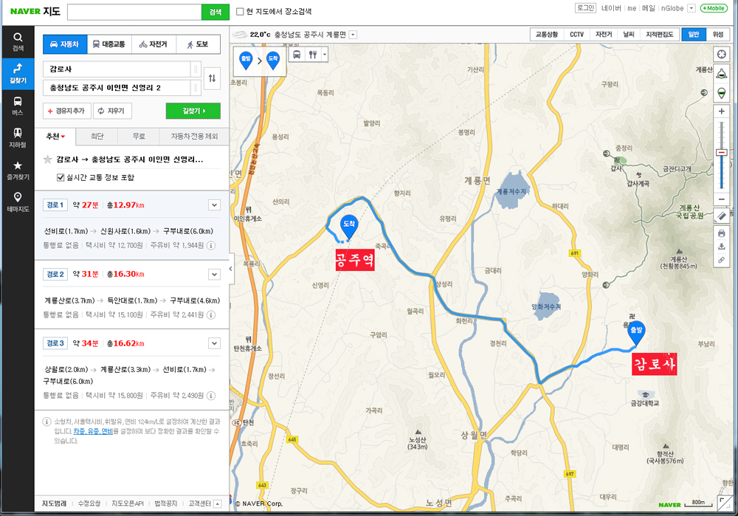This screenshot has width=738, height=516.
Task: Toggle 날씨 weather layer
Action: [x=628, y=35]
